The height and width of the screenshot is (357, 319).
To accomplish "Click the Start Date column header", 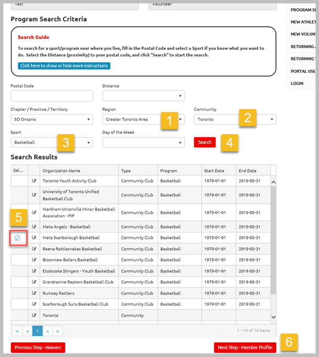I will 219,170.
